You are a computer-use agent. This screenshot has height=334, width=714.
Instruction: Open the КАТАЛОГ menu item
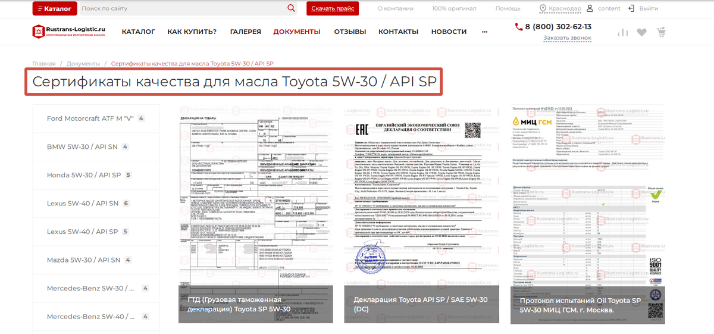pos(139,32)
